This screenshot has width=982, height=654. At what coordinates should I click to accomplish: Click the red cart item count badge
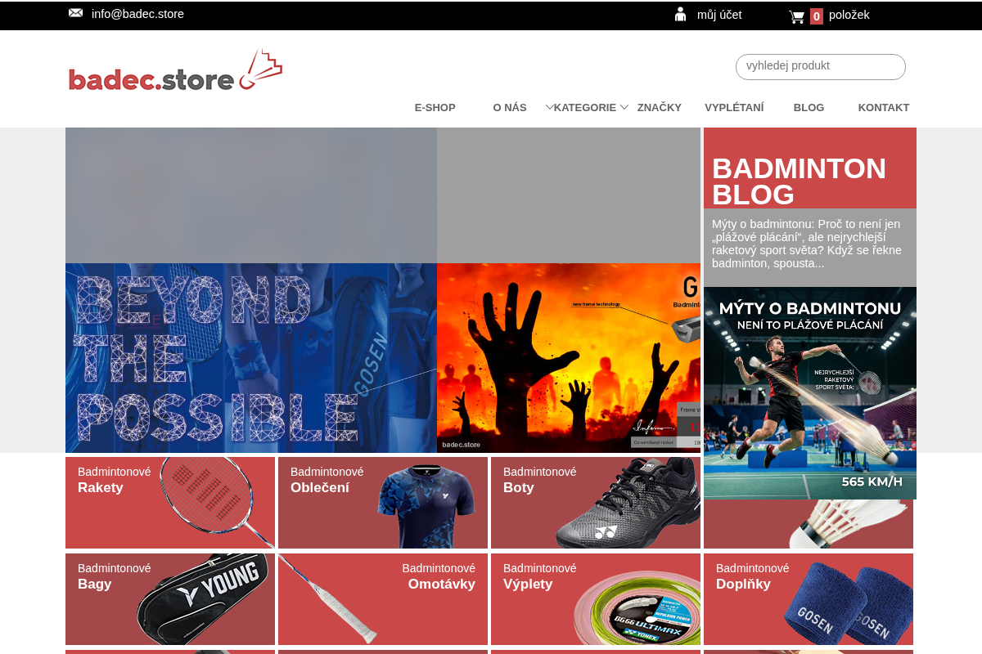(817, 16)
